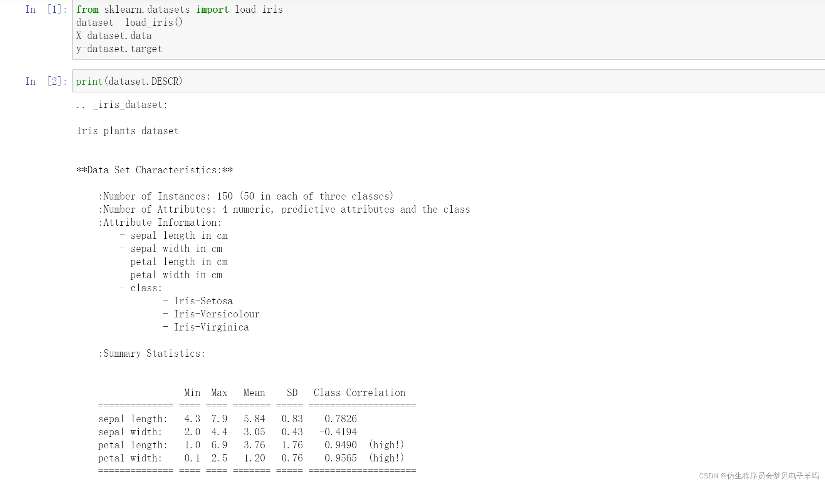Click the 'Max' column header
The image size is (825, 483).
[x=219, y=393]
